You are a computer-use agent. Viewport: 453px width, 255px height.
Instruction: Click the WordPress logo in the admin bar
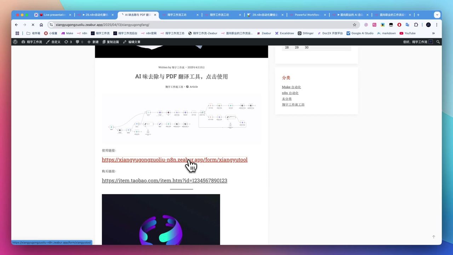[15, 42]
